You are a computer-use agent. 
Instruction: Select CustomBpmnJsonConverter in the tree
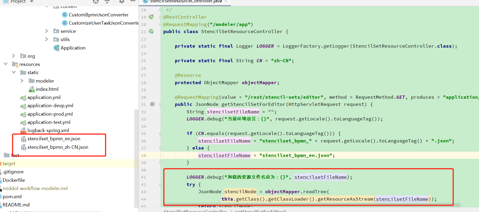click(x=99, y=15)
